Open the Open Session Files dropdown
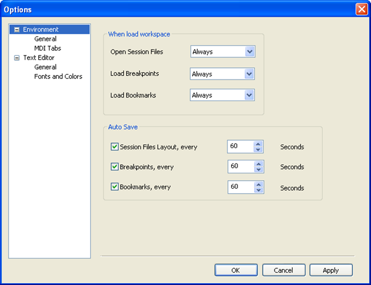 tap(249, 52)
